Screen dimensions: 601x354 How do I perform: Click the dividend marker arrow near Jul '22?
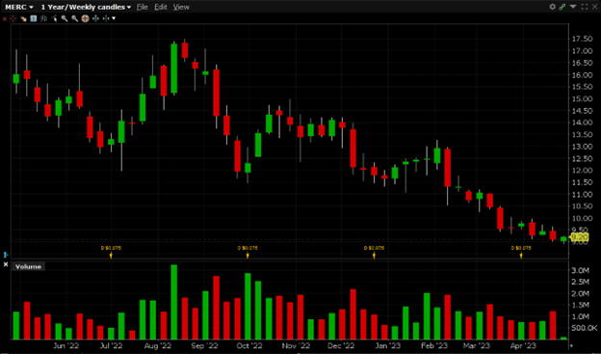click(111, 255)
